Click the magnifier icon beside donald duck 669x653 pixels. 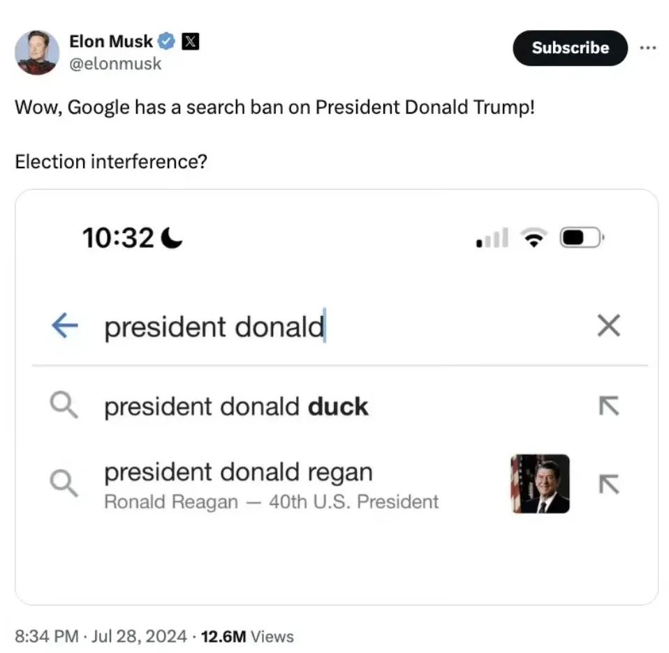pyautogui.click(x=64, y=405)
